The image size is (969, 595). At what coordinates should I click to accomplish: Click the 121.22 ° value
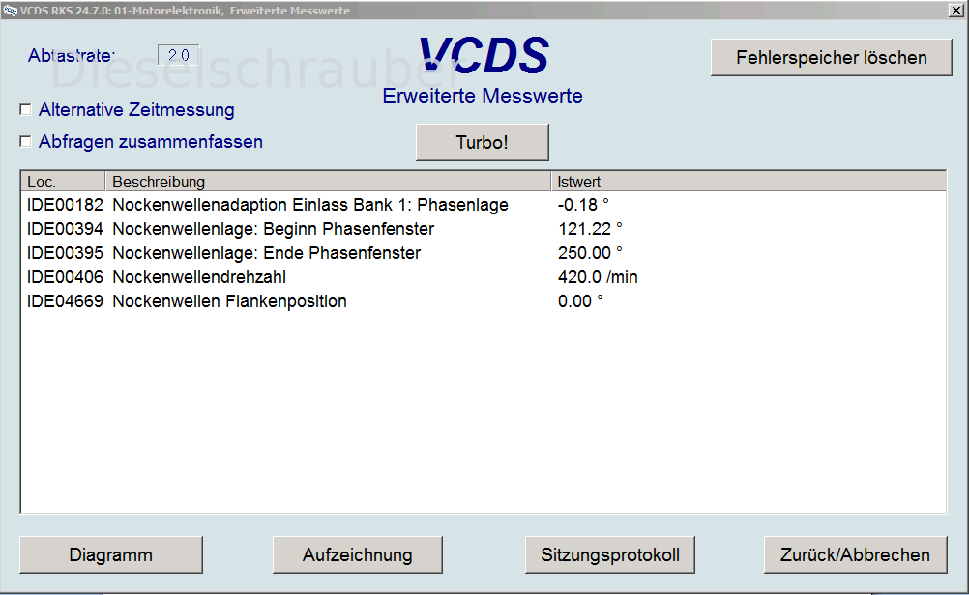pyautogui.click(x=590, y=229)
